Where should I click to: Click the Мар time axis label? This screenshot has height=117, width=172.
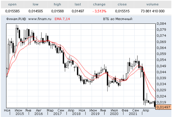pyautogui.click(x=50, y=110)
